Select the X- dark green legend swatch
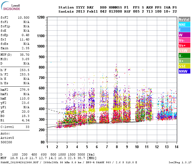The image size is (192, 164). (184, 56)
